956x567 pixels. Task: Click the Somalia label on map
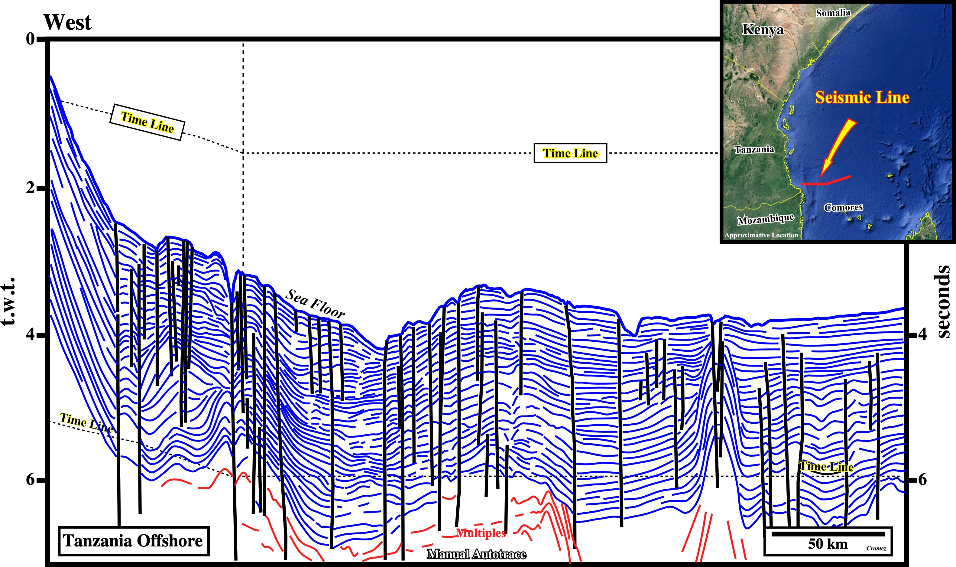833,13
